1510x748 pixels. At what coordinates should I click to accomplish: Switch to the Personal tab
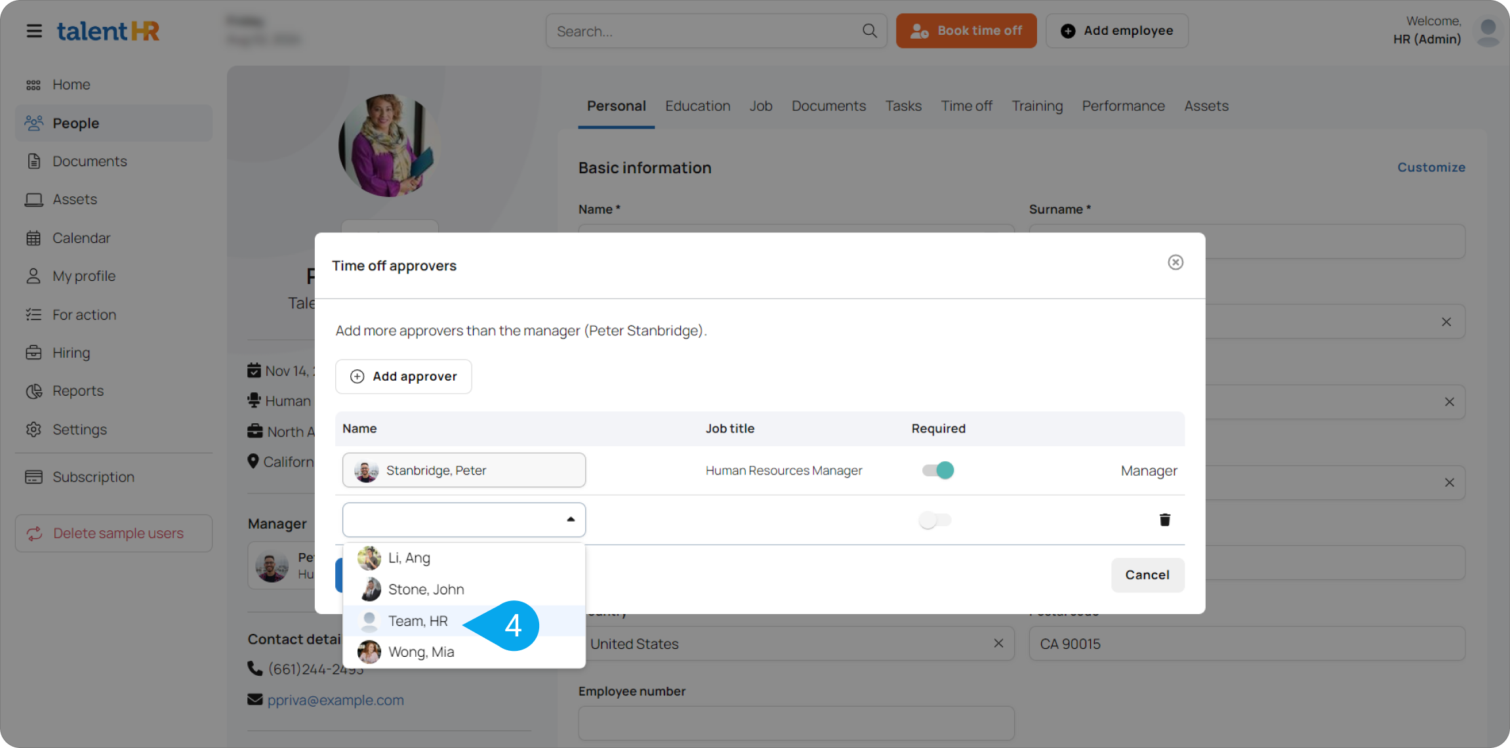pos(616,106)
